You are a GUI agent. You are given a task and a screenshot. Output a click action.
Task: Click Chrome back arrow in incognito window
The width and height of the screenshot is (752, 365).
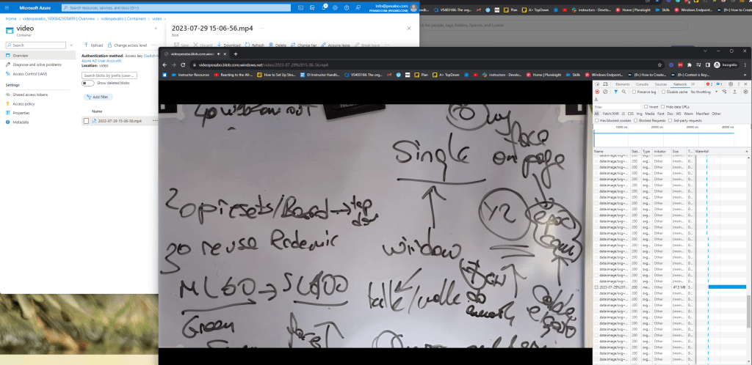coord(164,64)
